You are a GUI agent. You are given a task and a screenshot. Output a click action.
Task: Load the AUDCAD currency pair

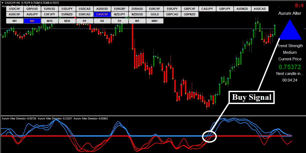pos(260,9)
